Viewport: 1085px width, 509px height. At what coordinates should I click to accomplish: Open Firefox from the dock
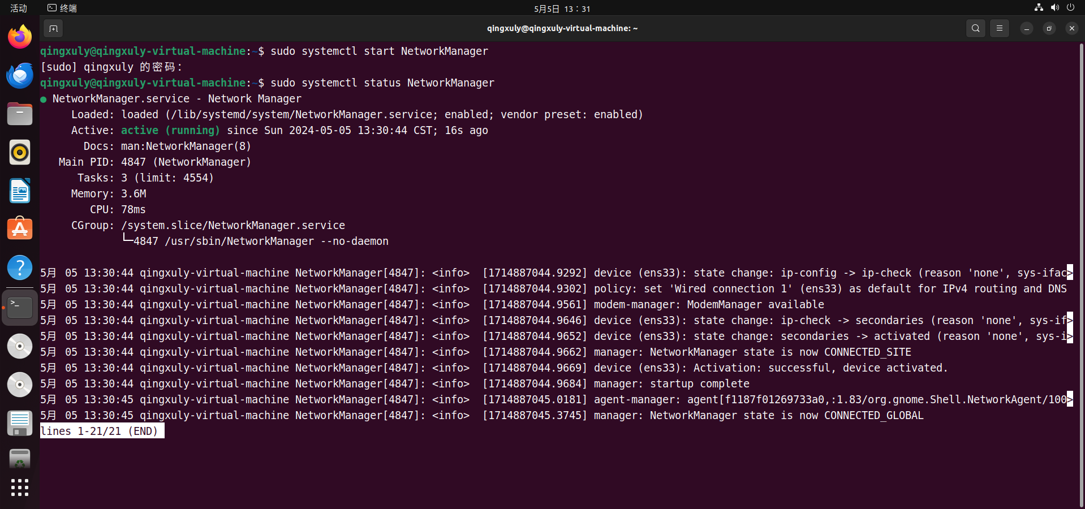point(20,37)
